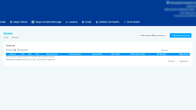Open the Mostrar registros count dropdown

[16, 50]
